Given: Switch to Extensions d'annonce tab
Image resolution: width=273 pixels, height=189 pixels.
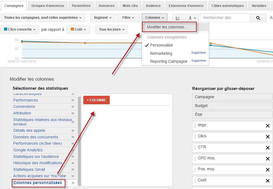Looking at the screenshot, I should click(x=186, y=6).
